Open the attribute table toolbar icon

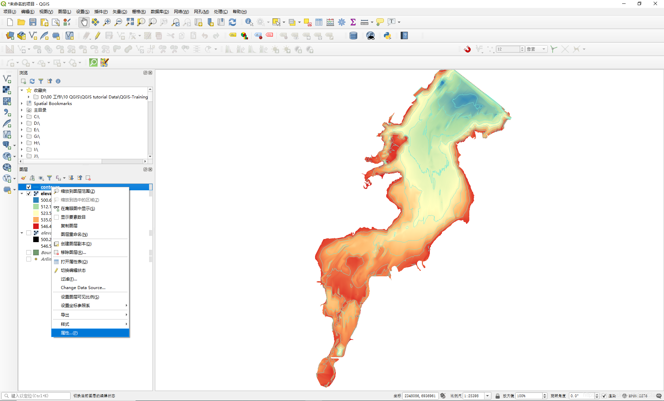319,22
